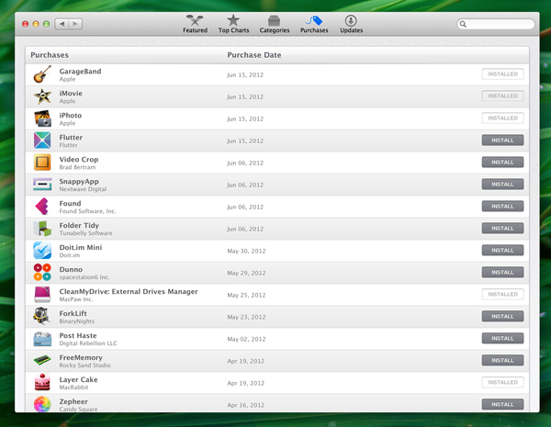Viewport: 551px width, 427px height.
Task: Open the Top Charts section
Action: coord(233,24)
